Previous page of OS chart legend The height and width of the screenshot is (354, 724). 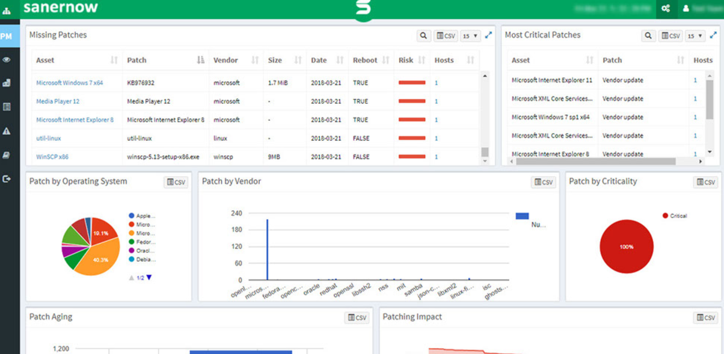coord(132,278)
